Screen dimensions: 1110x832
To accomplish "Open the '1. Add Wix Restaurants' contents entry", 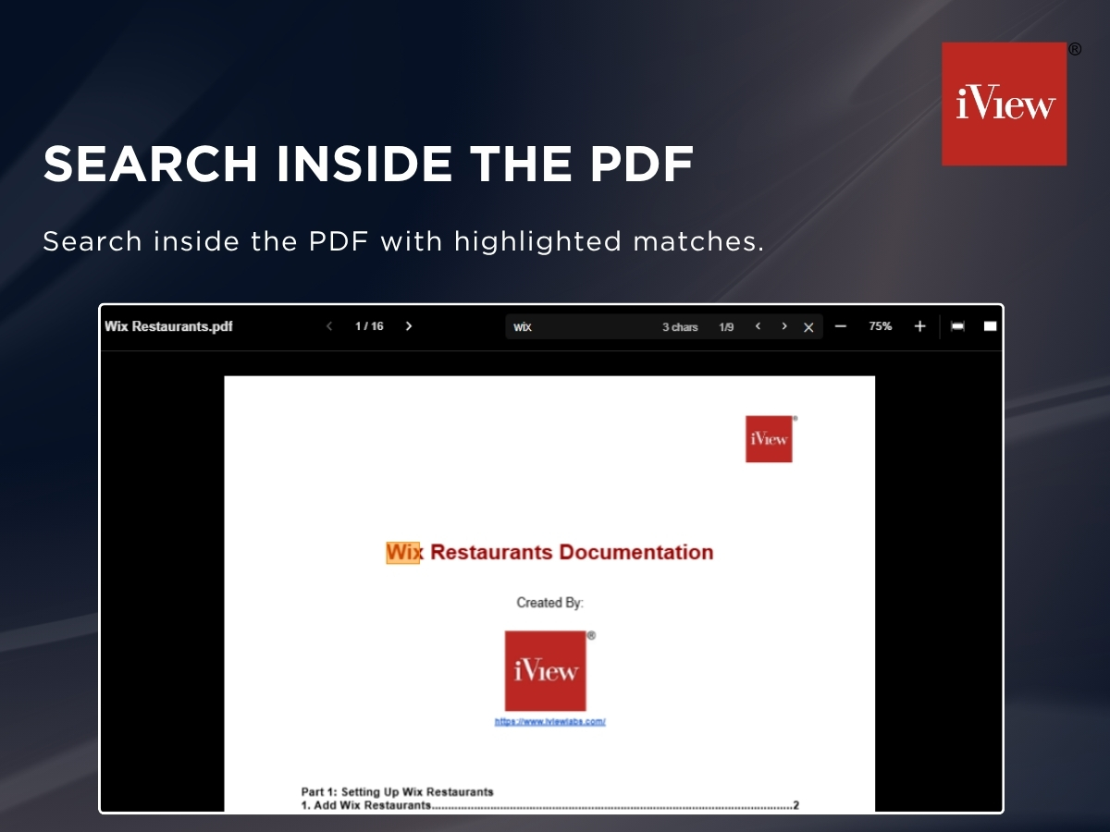I will pyautogui.click(x=549, y=806).
